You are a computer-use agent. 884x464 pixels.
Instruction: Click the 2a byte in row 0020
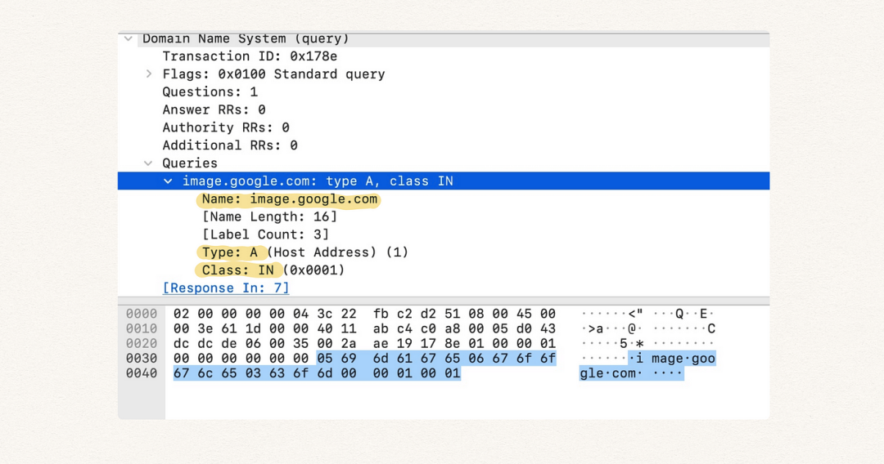point(349,344)
